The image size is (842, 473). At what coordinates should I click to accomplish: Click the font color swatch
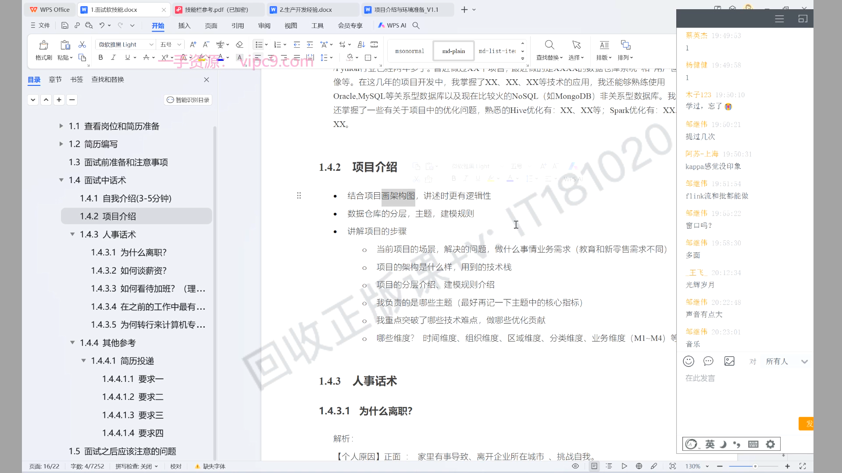(221, 57)
